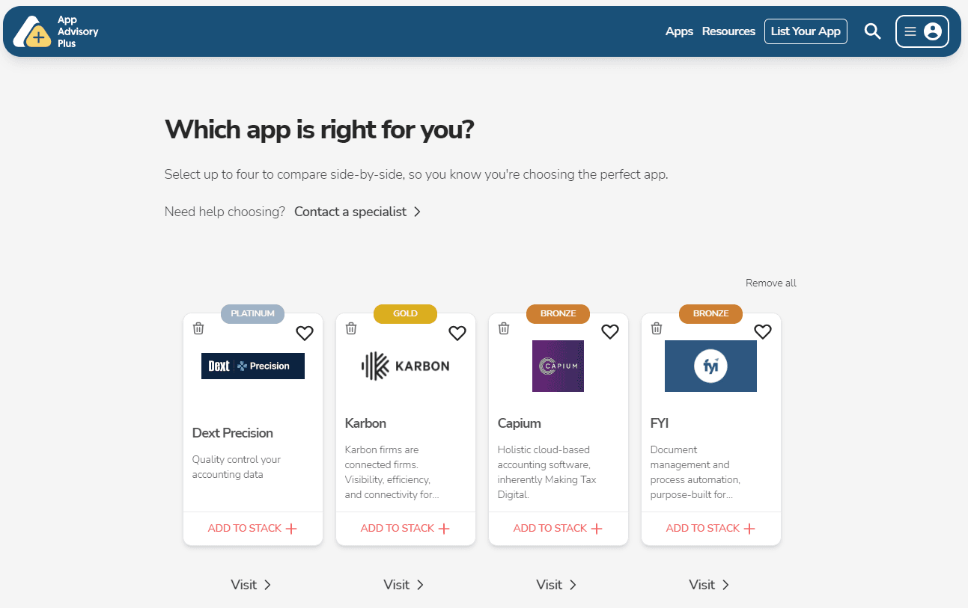Remove Dext Precision using its trash icon
The image size is (968, 608).
198,328
